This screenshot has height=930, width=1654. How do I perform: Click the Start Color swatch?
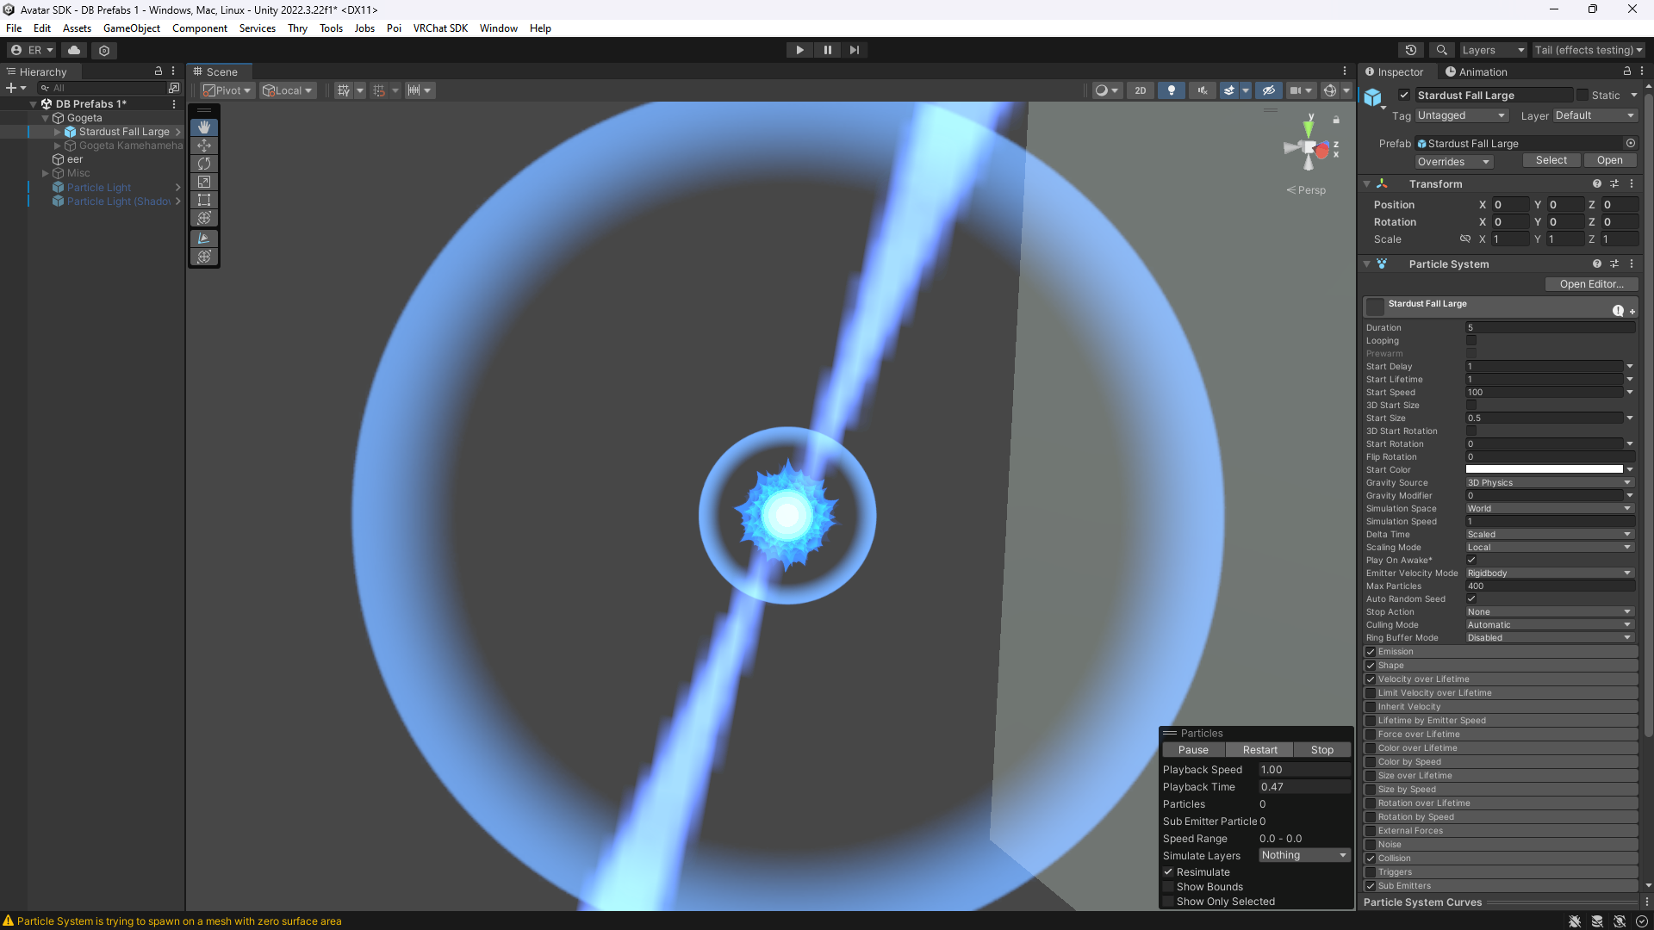click(x=1544, y=470)
